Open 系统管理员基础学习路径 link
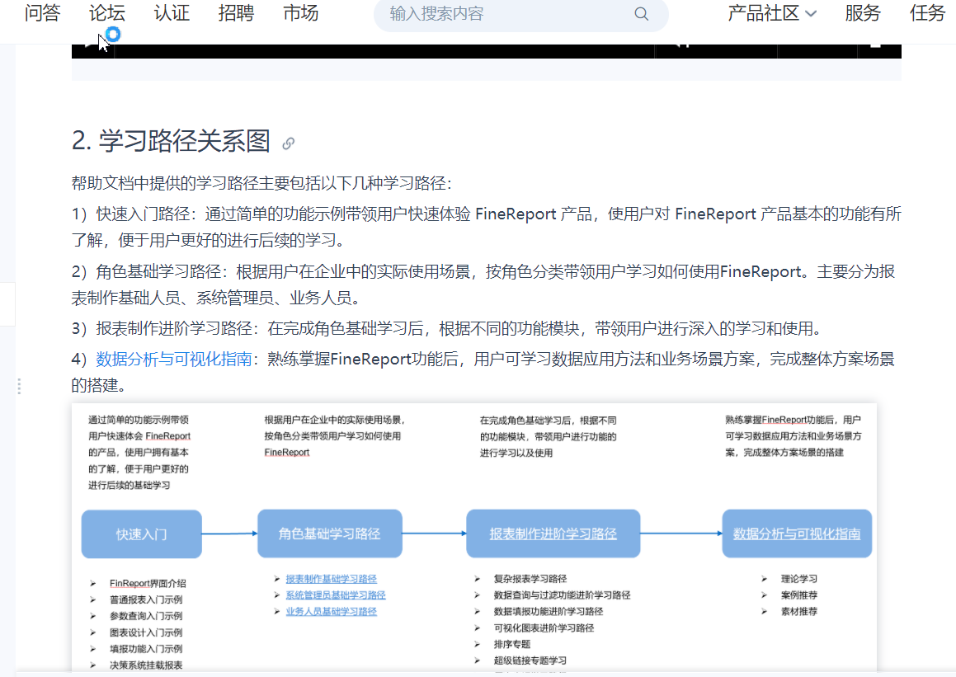956x677 pixels. [x=336, y=595]
